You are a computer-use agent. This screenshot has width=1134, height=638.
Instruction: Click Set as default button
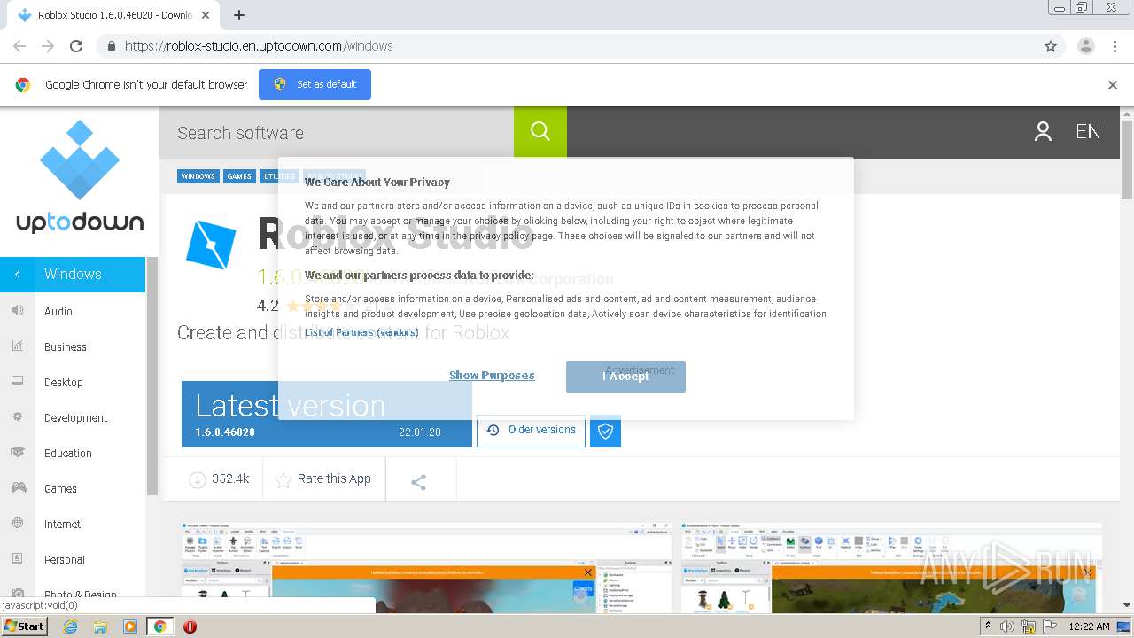(x=315, y=84)
